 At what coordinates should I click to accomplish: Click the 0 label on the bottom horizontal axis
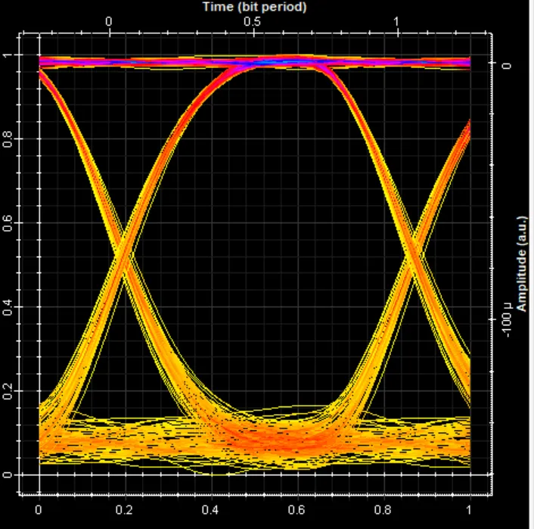click(x=39, y=510)
